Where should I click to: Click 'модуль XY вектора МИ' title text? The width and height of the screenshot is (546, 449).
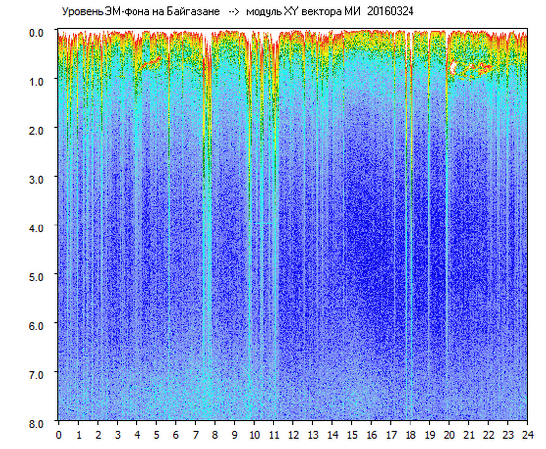304,12
